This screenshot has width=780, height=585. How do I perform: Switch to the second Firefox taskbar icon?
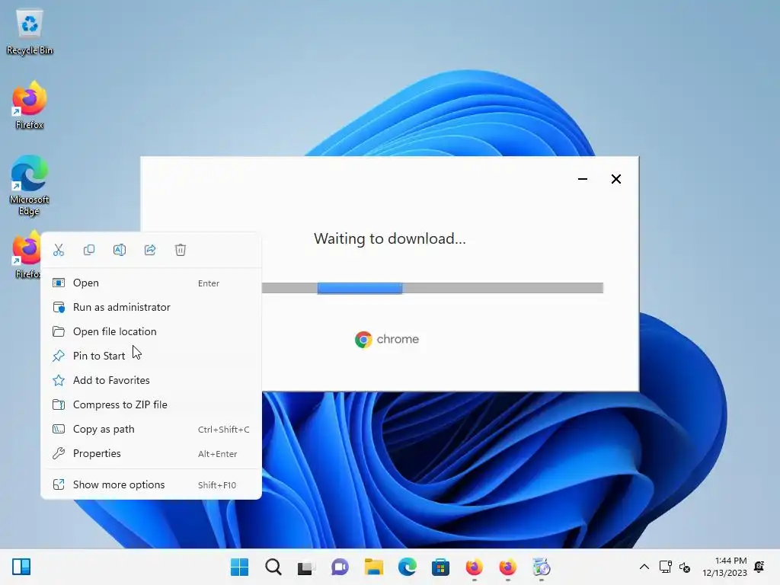(507, 567)
